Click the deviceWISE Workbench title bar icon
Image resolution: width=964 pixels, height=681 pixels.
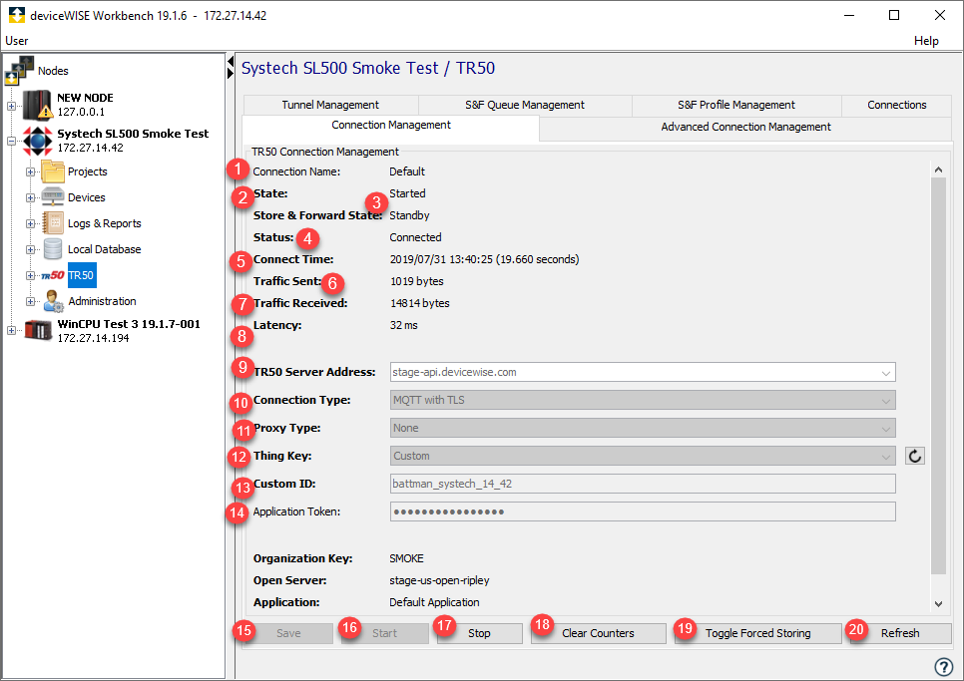click(x=17, y=15)
